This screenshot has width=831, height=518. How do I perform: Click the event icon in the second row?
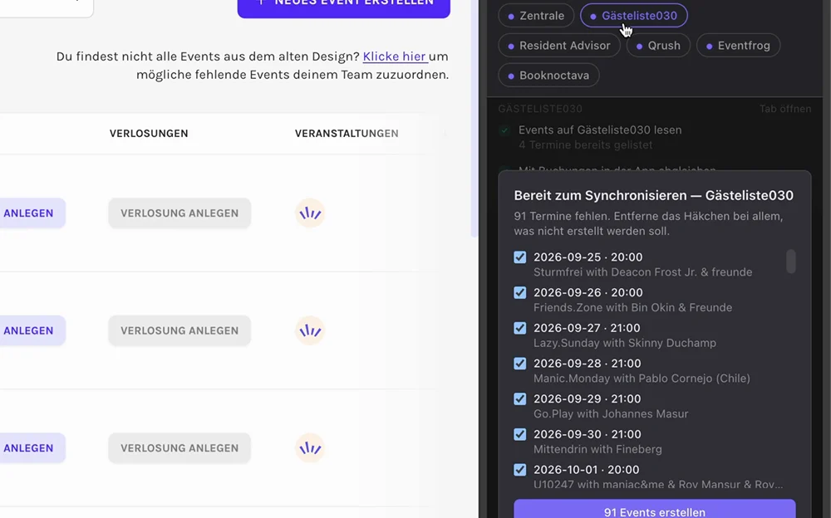point(310,330)
